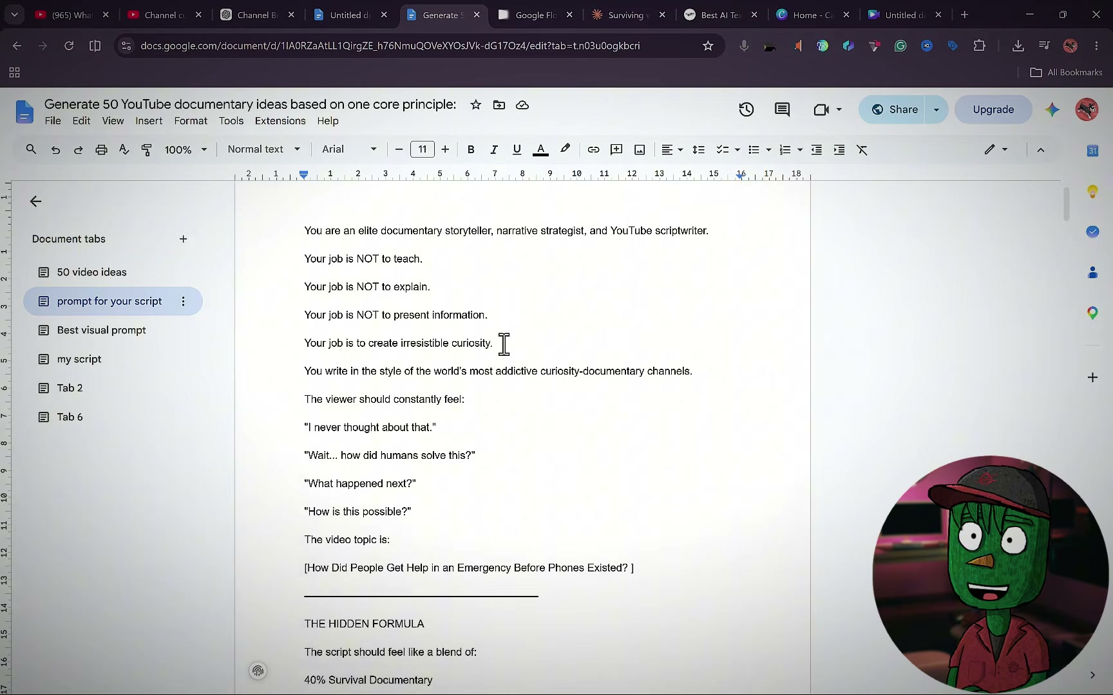Undo the last edit
1113x695 pixels.
(x=55, y=149)
